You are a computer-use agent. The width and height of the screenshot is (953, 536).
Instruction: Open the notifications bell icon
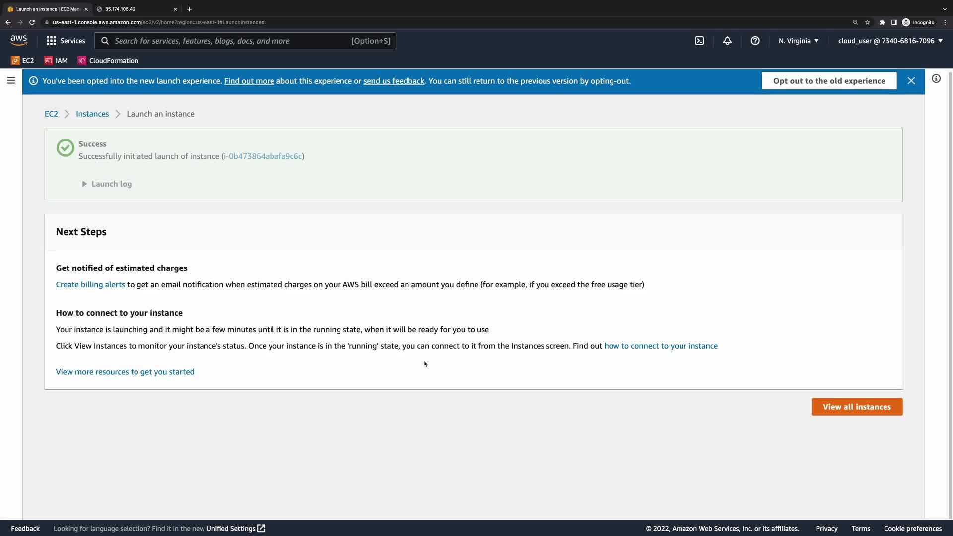pos(727,41)
